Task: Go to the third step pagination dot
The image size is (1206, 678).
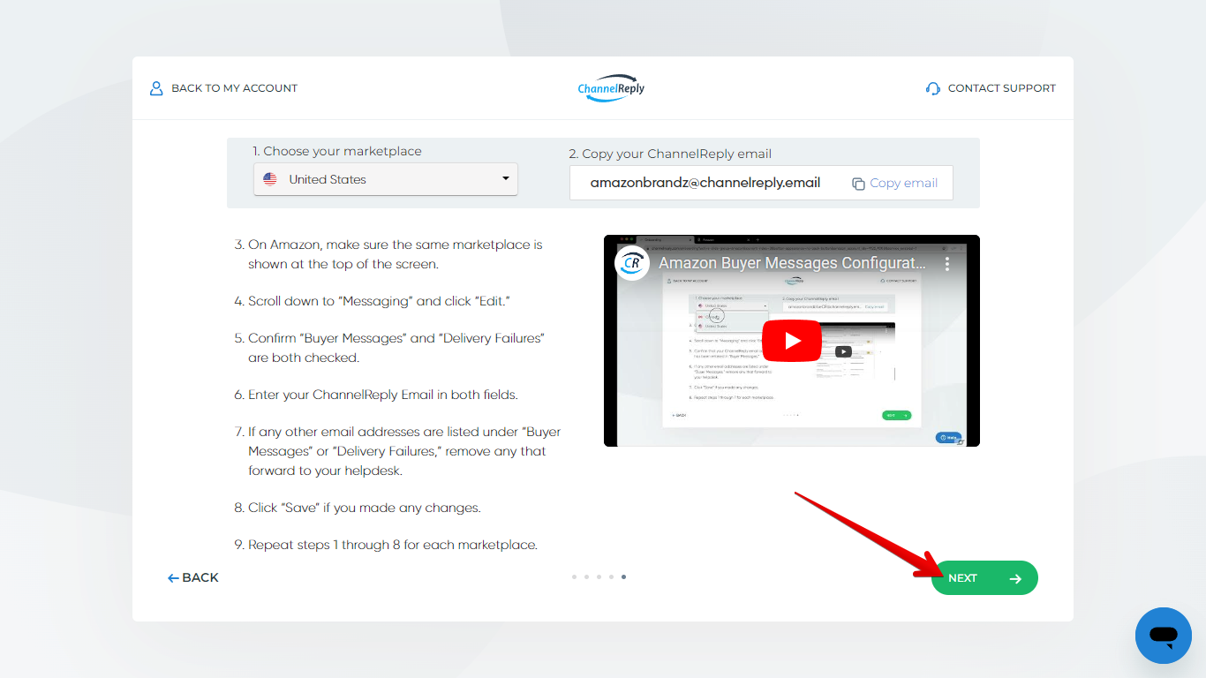Action: coord(599,576)
